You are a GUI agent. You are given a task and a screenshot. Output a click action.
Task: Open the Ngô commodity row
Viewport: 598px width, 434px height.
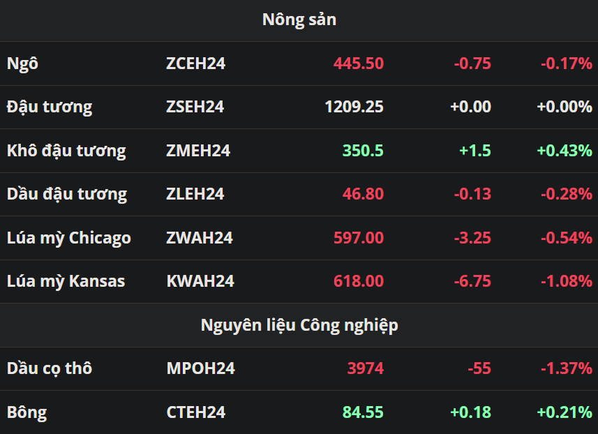pyautogui.click(x=22, y=63)
